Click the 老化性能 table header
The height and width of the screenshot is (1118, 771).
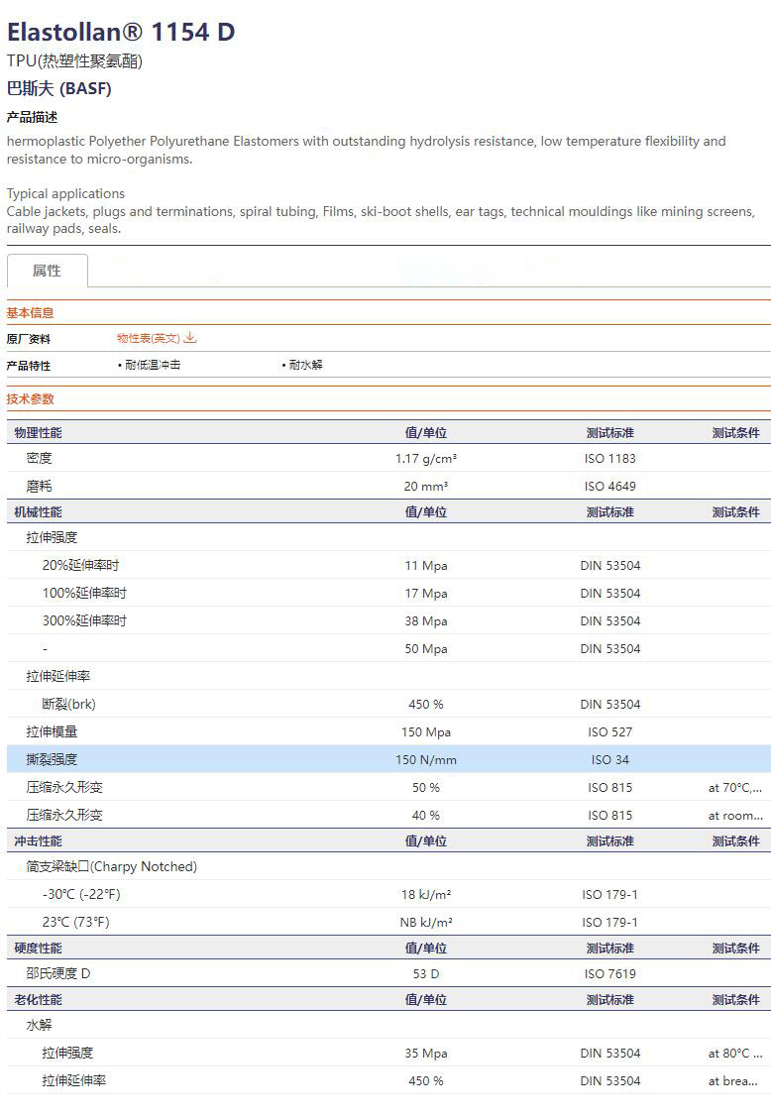point(38,1000)
